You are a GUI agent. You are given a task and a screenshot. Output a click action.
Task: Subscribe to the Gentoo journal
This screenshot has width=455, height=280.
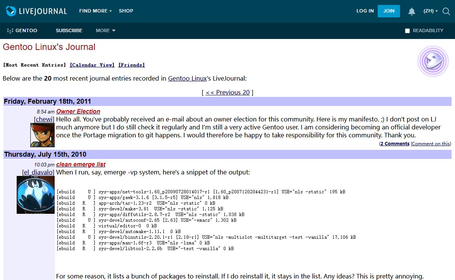[69, 31]
